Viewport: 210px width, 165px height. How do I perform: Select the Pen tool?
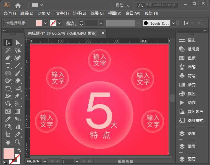click(x=8, y=58)
